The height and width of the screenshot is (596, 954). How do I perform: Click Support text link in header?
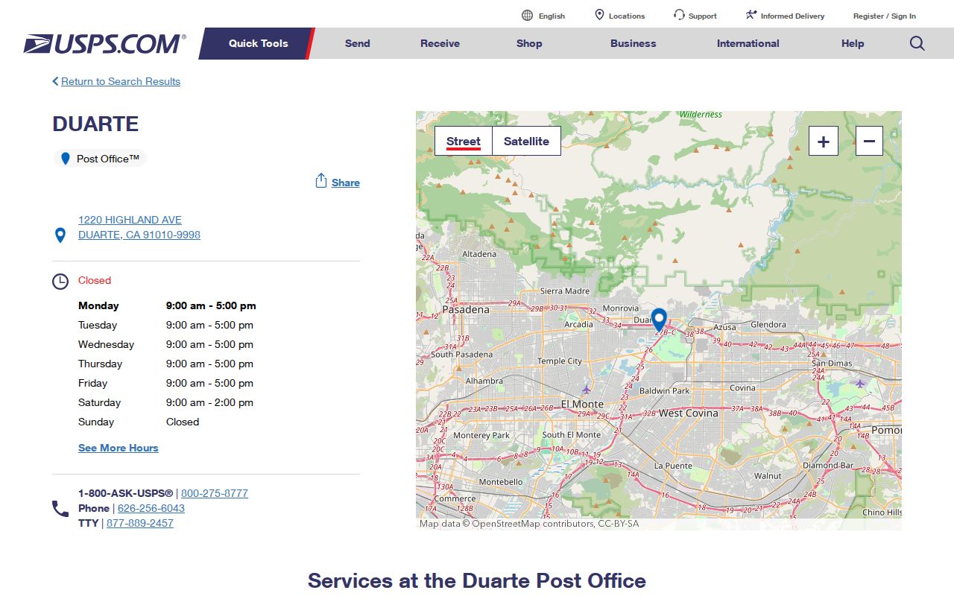pos(703,16)
